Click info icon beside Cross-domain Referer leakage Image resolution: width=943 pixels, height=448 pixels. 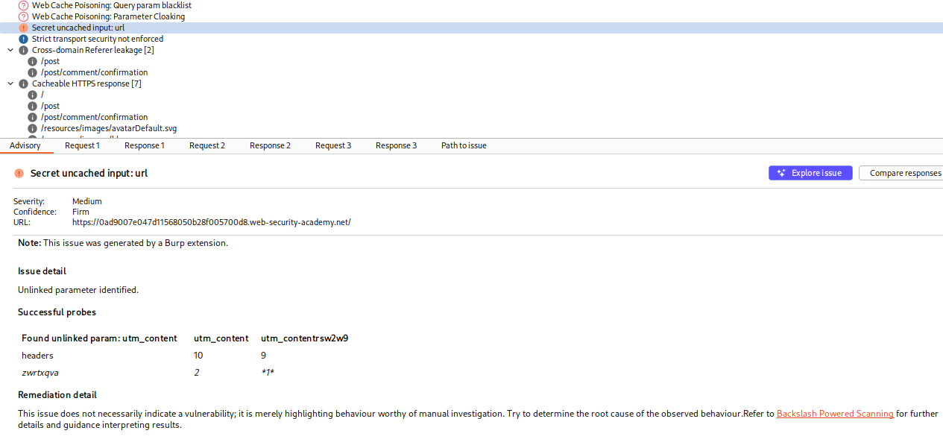pyautogui.click(x=24, y=50)
